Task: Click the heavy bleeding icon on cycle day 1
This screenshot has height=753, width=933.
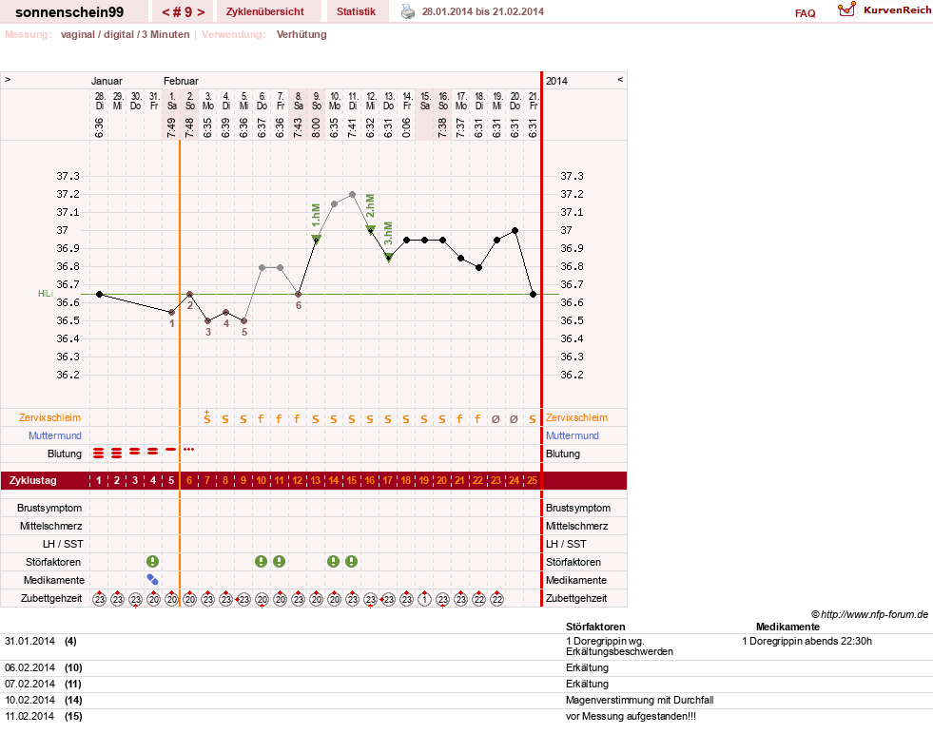Action: [99, 454]
